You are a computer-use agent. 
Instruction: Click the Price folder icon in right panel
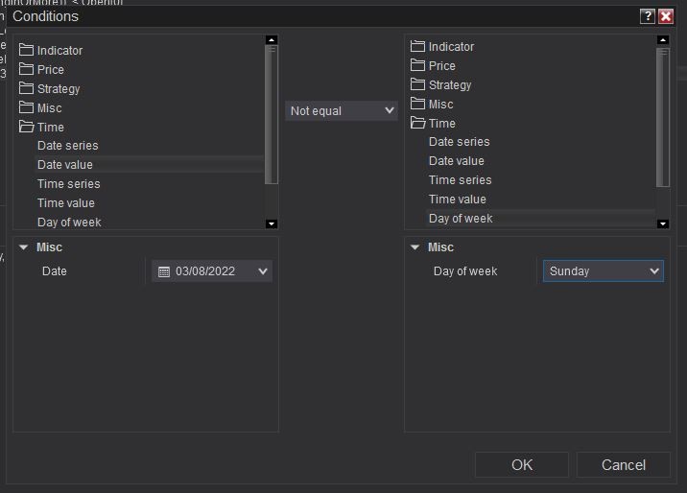[x=417, y=65]
